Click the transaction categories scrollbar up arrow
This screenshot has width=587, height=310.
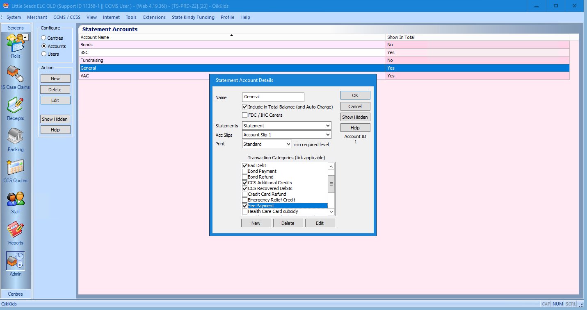[x=331, y=167]
